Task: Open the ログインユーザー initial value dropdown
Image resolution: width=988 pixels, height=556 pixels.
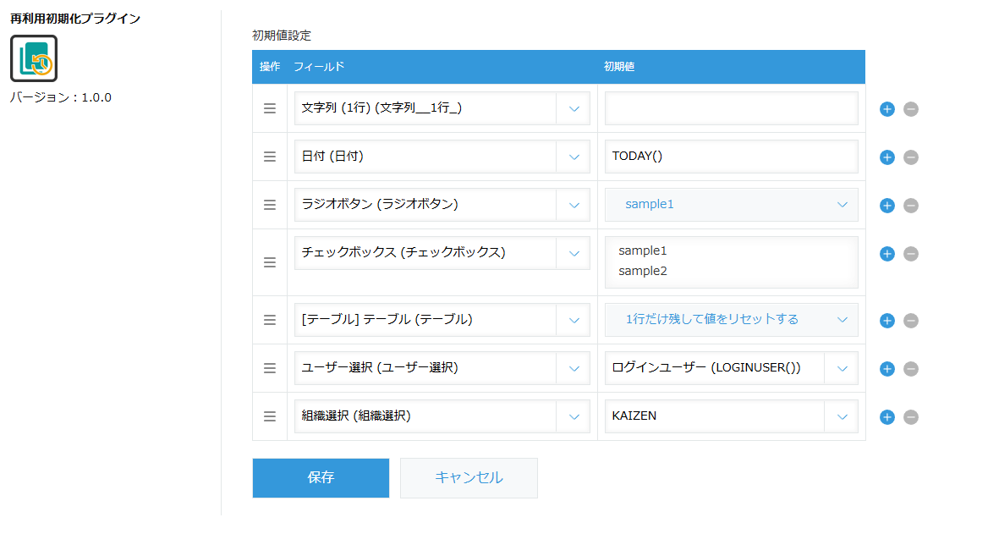Action: pyautogui.click(x=842, y=368)
